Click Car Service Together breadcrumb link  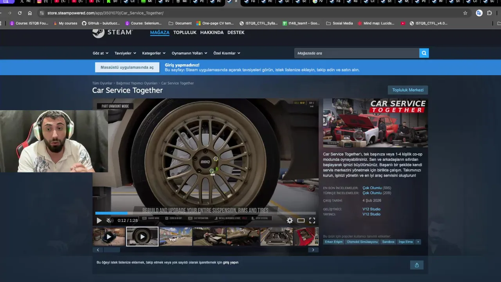(x=177, y=83)
